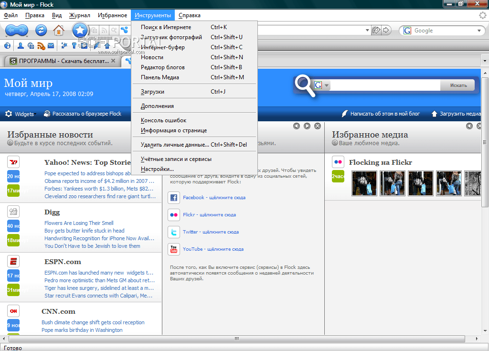
Task: Click the Искать search button
Action: coord(458,85)
